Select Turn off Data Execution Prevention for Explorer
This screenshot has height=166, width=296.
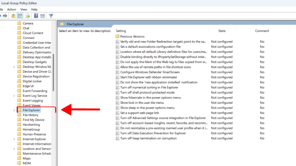click(x=153, y=133)
